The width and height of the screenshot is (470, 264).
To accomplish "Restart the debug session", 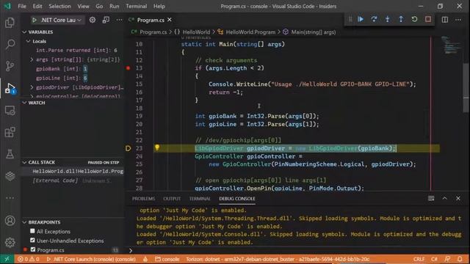I will [x=414, y=20].
